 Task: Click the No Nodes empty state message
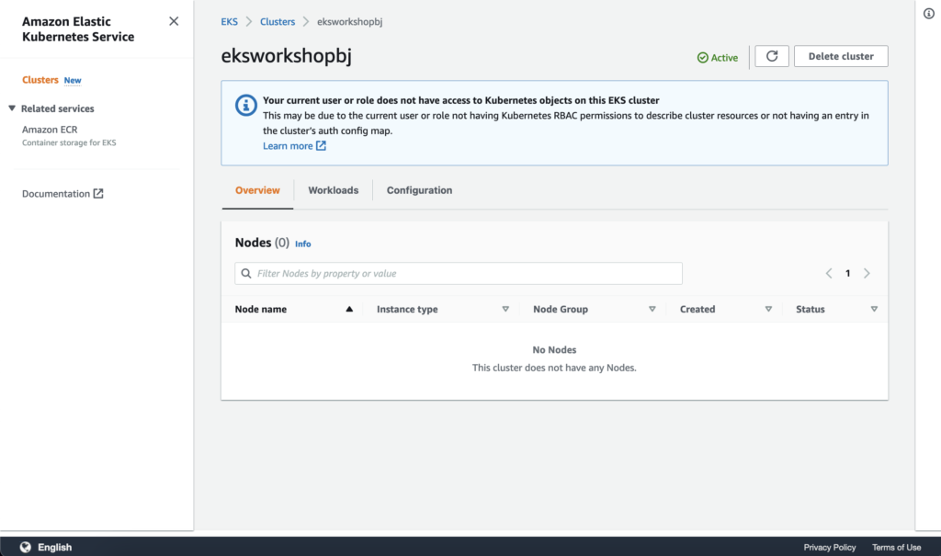[554, 349]
